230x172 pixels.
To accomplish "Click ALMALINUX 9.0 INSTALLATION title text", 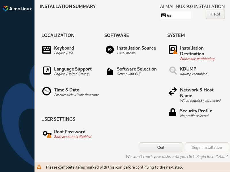I will point(192,6).
